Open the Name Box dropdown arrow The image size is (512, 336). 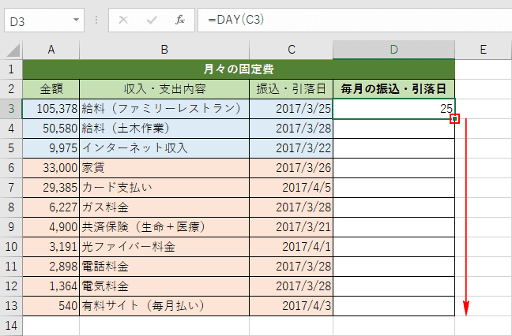(x=76, y=20)
